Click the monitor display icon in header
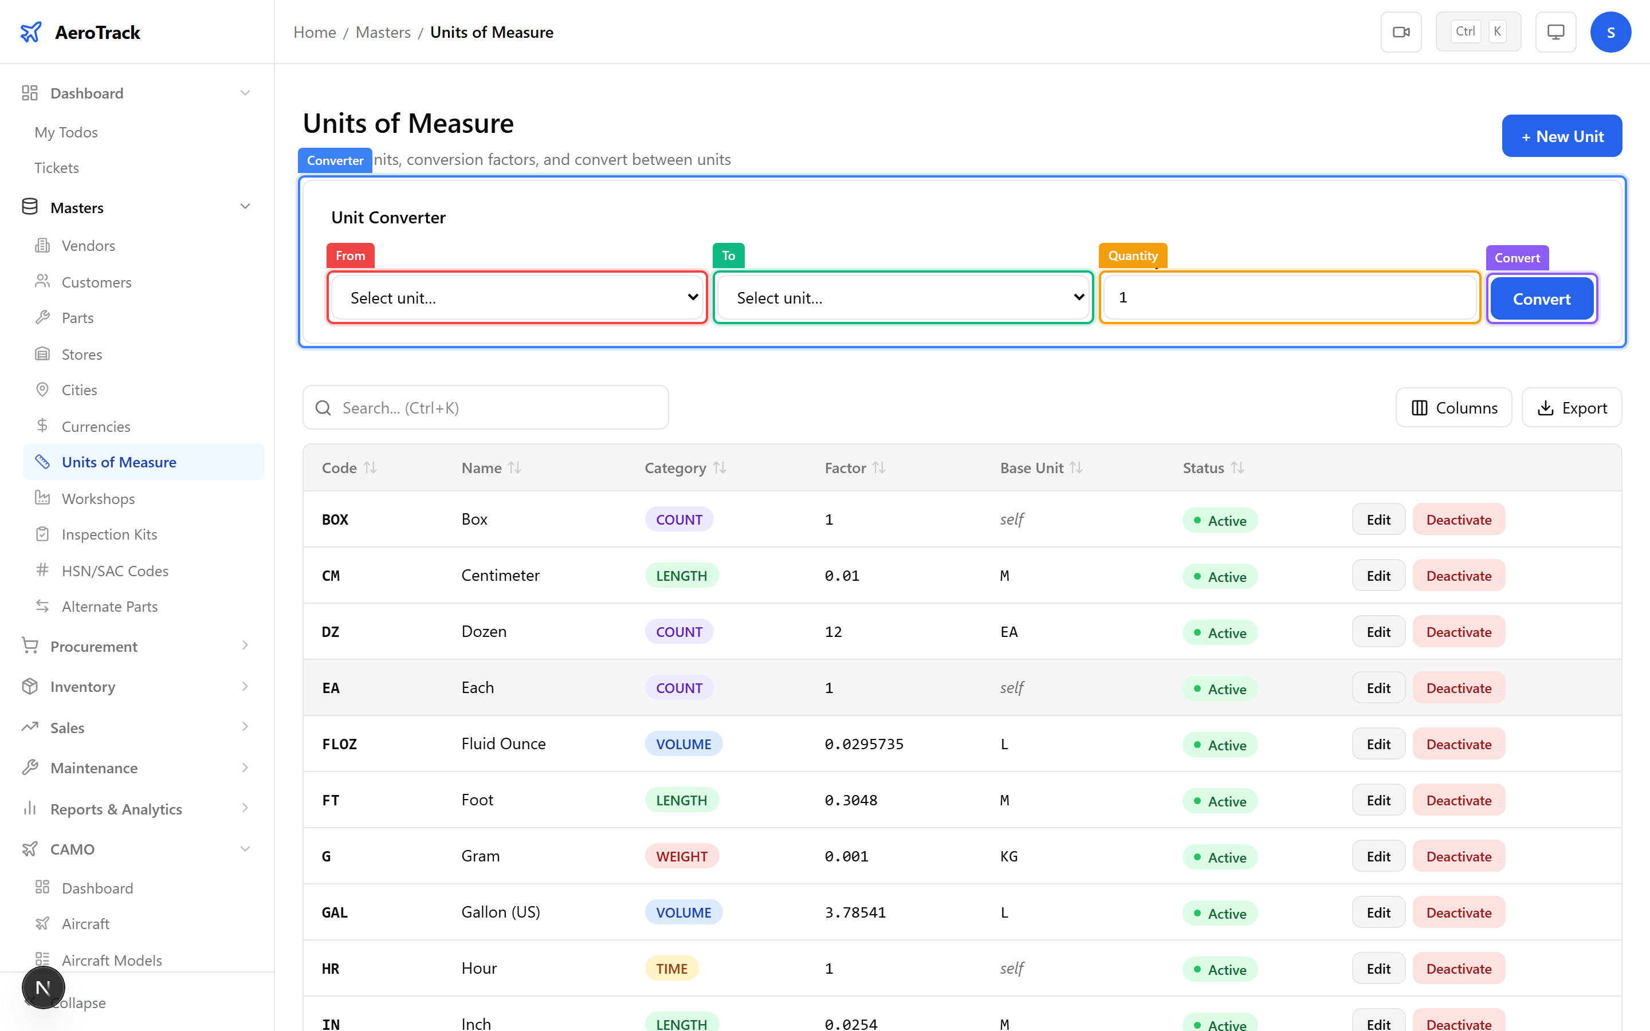This screenshot has height=1031, width=1650. click(x=1555, y=32)
